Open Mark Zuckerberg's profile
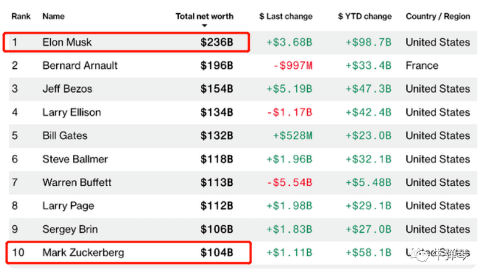Viewport: 484px width, 276px height. [83, 253]
